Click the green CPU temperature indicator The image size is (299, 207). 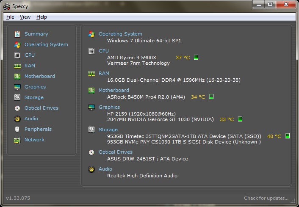(x=196, y=57)
